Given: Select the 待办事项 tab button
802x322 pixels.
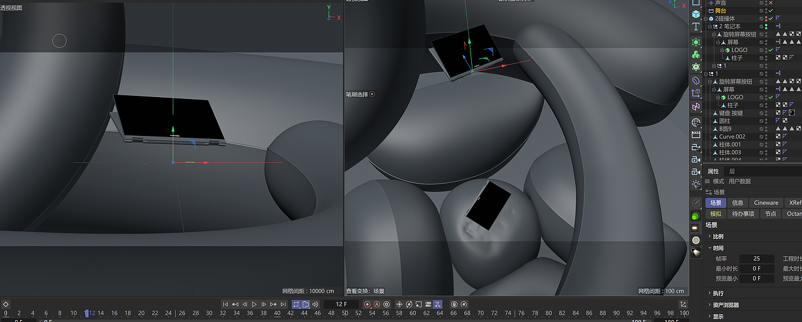Looking at the screenshot, I should (x=743, y=214).
